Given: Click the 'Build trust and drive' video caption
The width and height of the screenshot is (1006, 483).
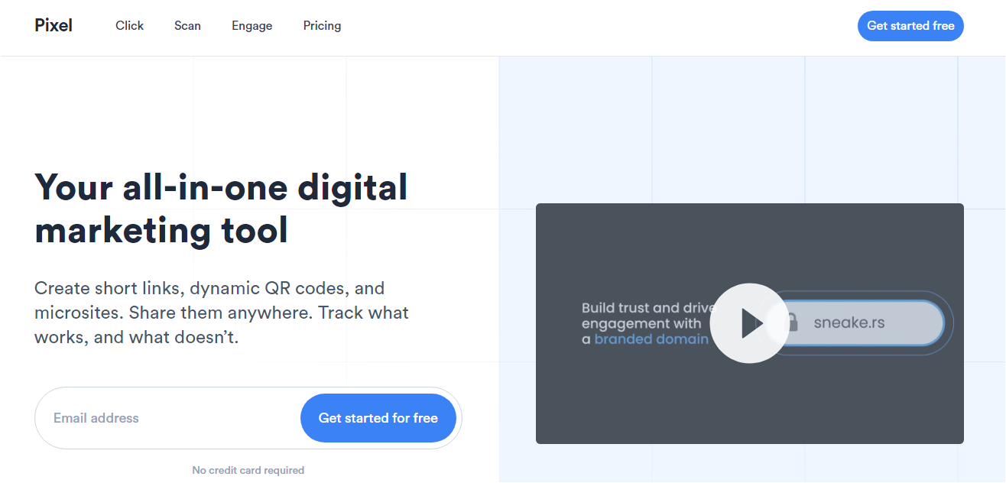Looking at the screenshot, I should (646, 308).
